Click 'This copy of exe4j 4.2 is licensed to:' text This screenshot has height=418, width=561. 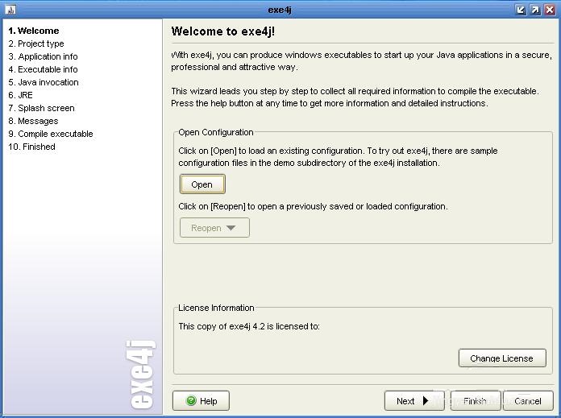249,326
